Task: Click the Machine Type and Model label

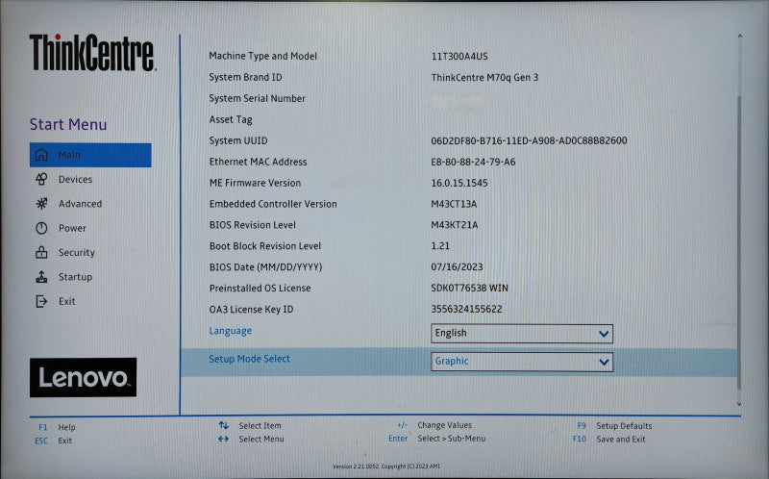Action: pyautogui.click(x=262, y=57)
